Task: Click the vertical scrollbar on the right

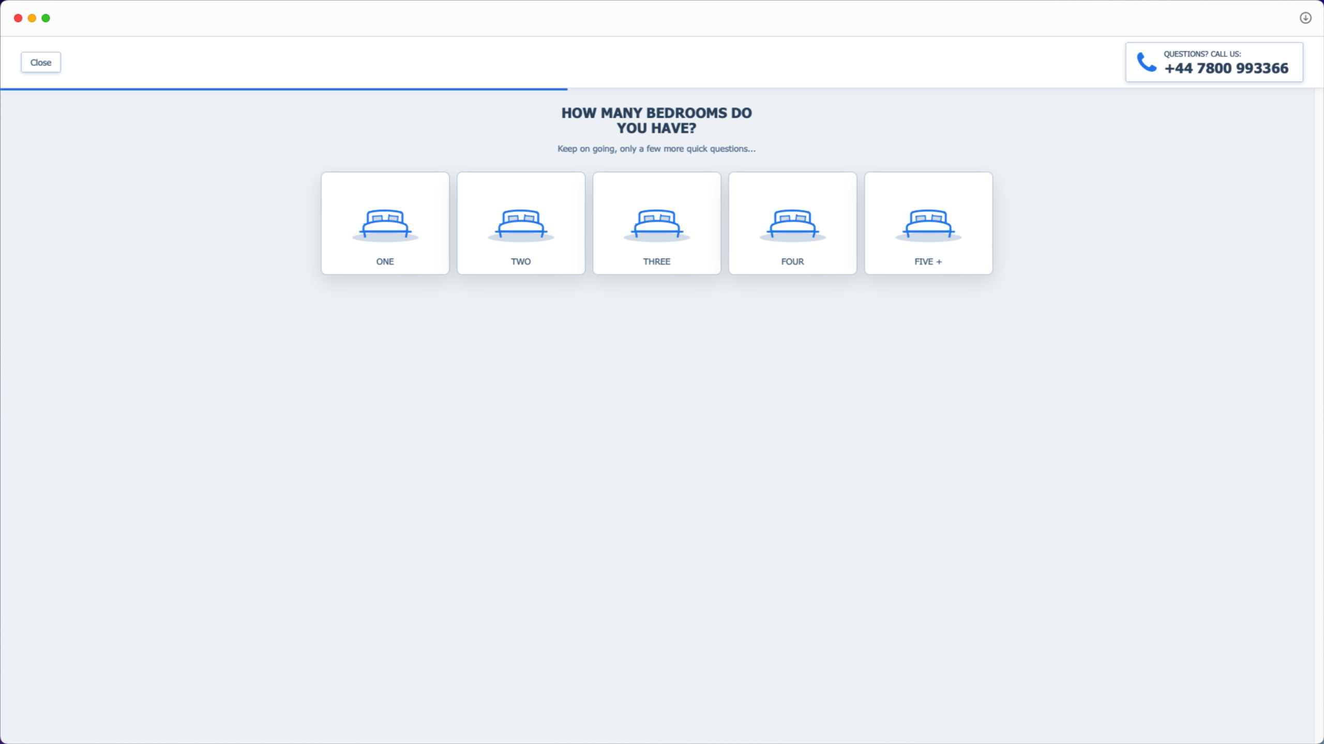Action: coord(1319,416)
